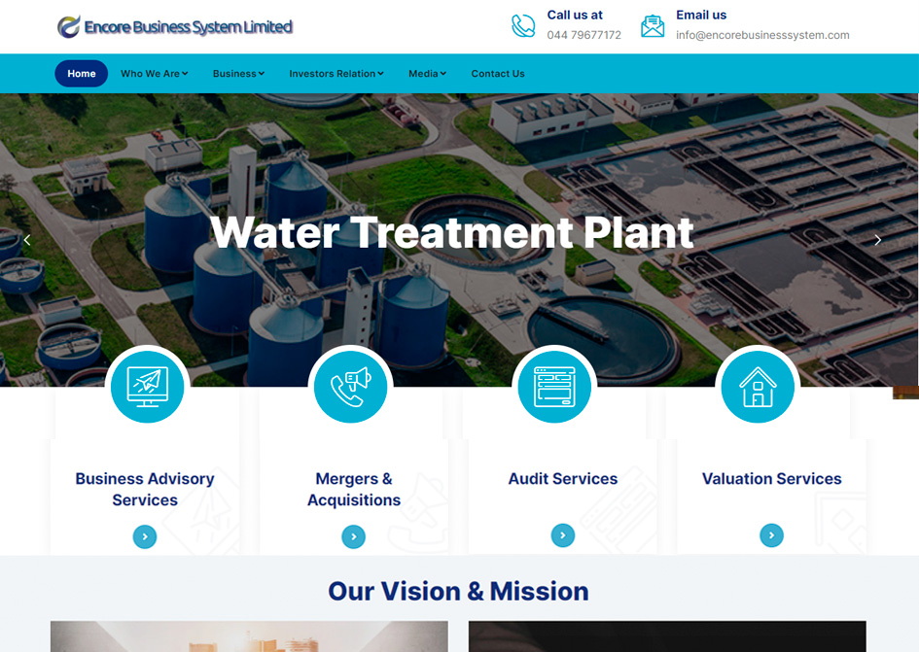919x652 pixels.
Task: Expand the Who We Are menu
Action: coord(155,74)
